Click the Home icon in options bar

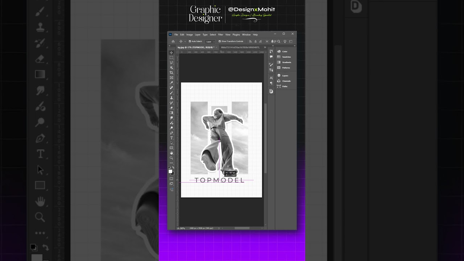173,41
